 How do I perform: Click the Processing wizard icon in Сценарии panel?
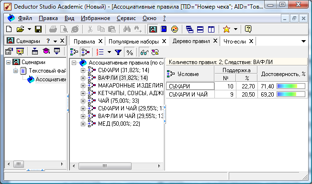point(35,51)
